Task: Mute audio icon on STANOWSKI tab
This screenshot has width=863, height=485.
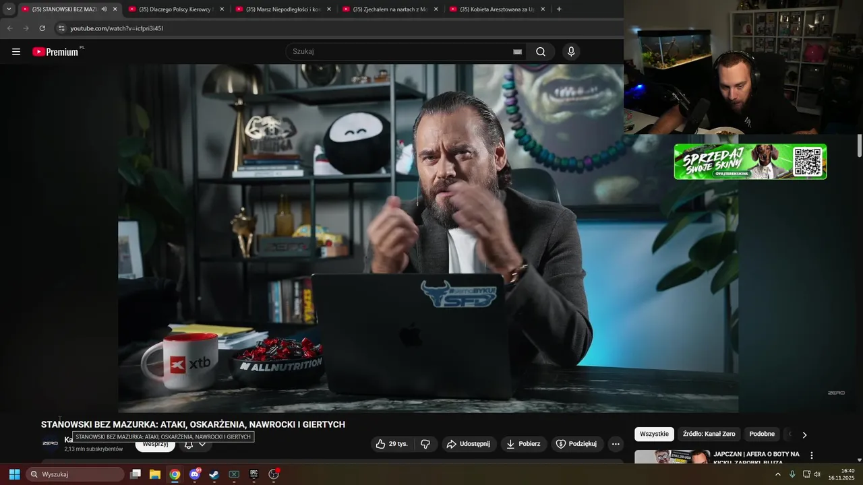Action: [x=104, y=9]
